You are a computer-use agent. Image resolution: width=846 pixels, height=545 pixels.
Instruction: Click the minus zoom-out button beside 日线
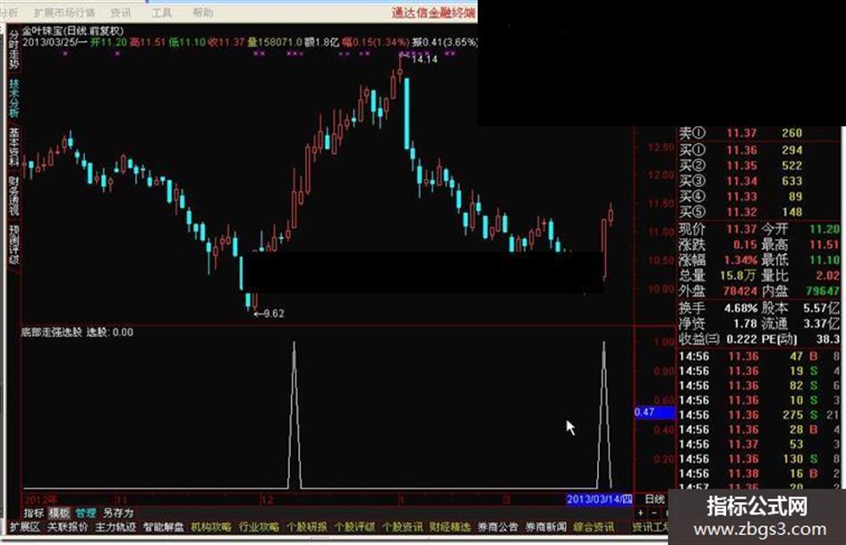tap(654, 513)
